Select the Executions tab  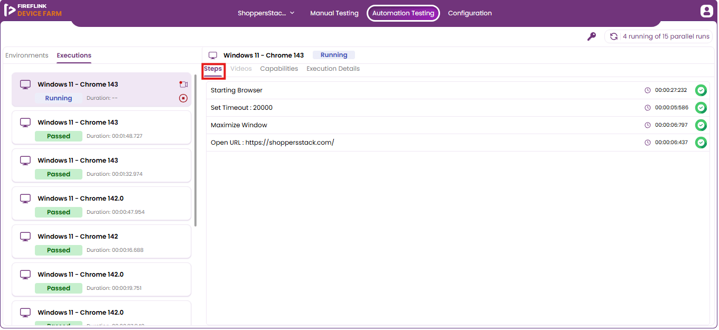click(74, 55)
